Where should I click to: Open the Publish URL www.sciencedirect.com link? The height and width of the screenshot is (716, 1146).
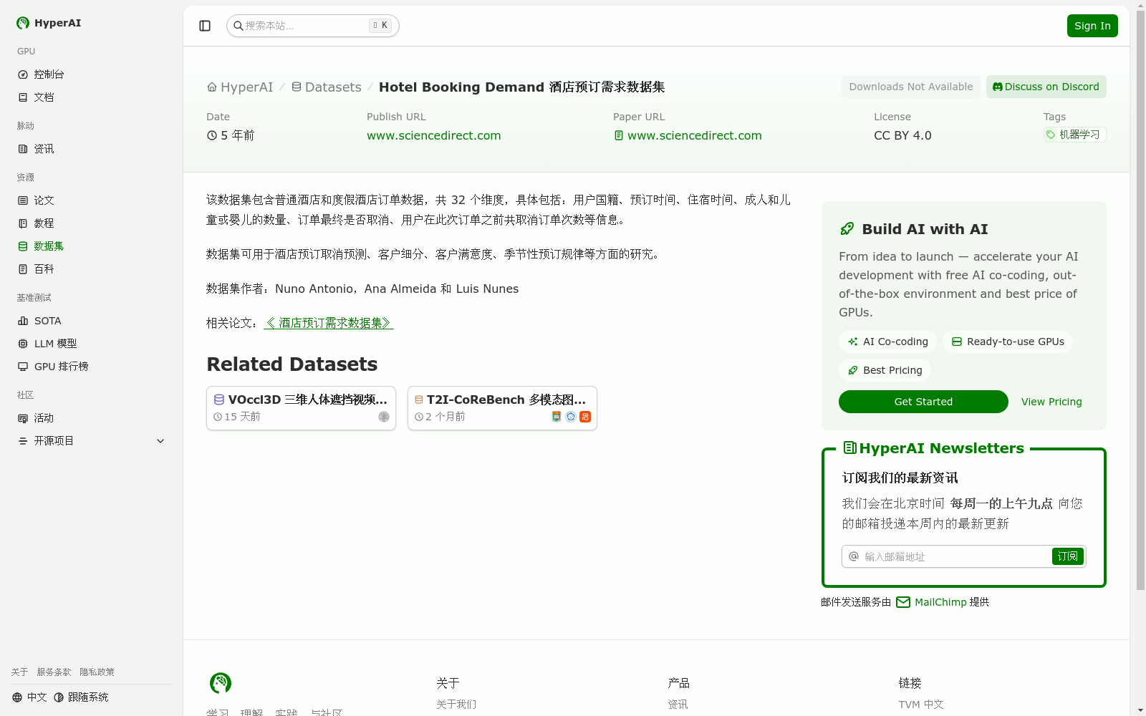433,136
